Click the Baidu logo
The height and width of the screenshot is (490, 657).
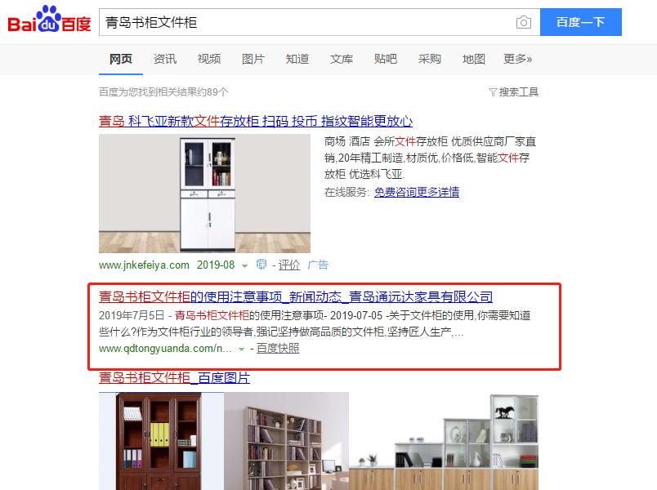50,20
